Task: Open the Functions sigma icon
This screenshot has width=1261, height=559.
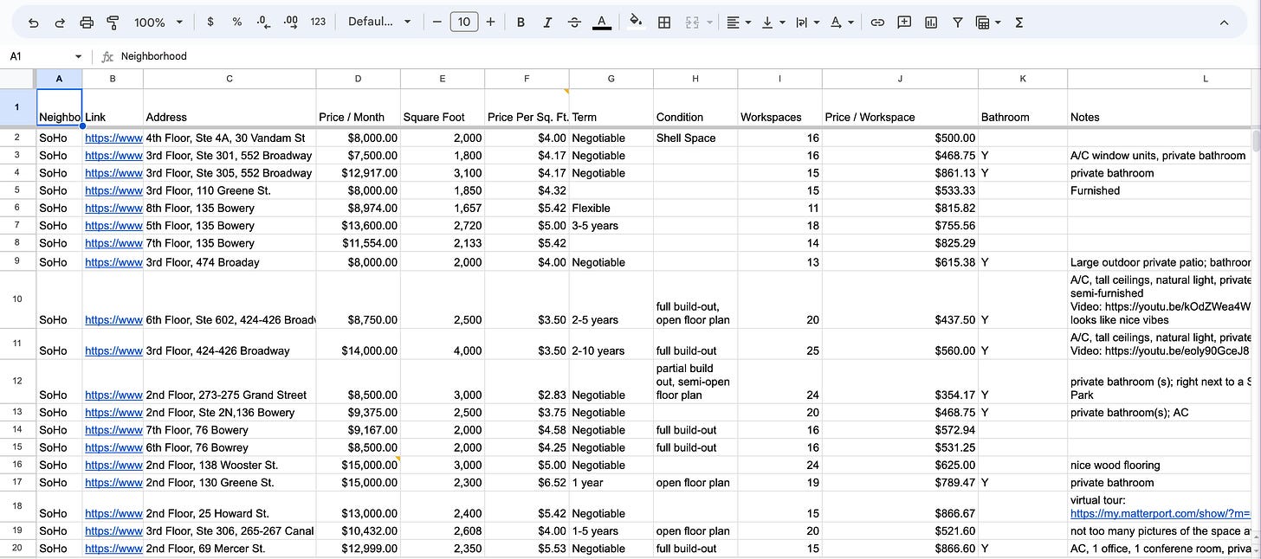Action: pyautogui.click(x=1018, y=22)
